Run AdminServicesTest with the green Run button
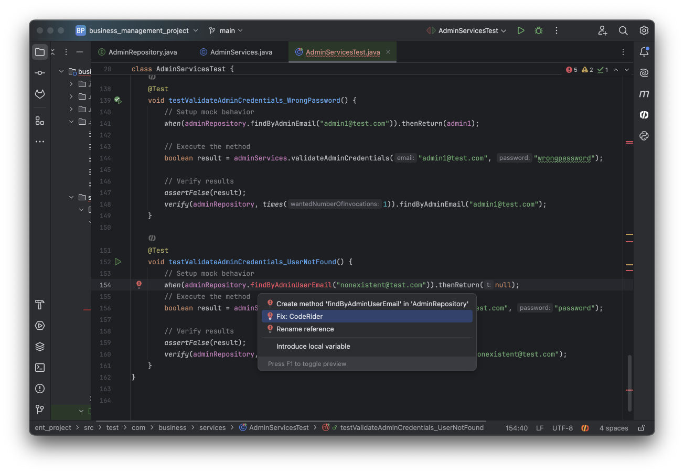 tap(520, 31)
